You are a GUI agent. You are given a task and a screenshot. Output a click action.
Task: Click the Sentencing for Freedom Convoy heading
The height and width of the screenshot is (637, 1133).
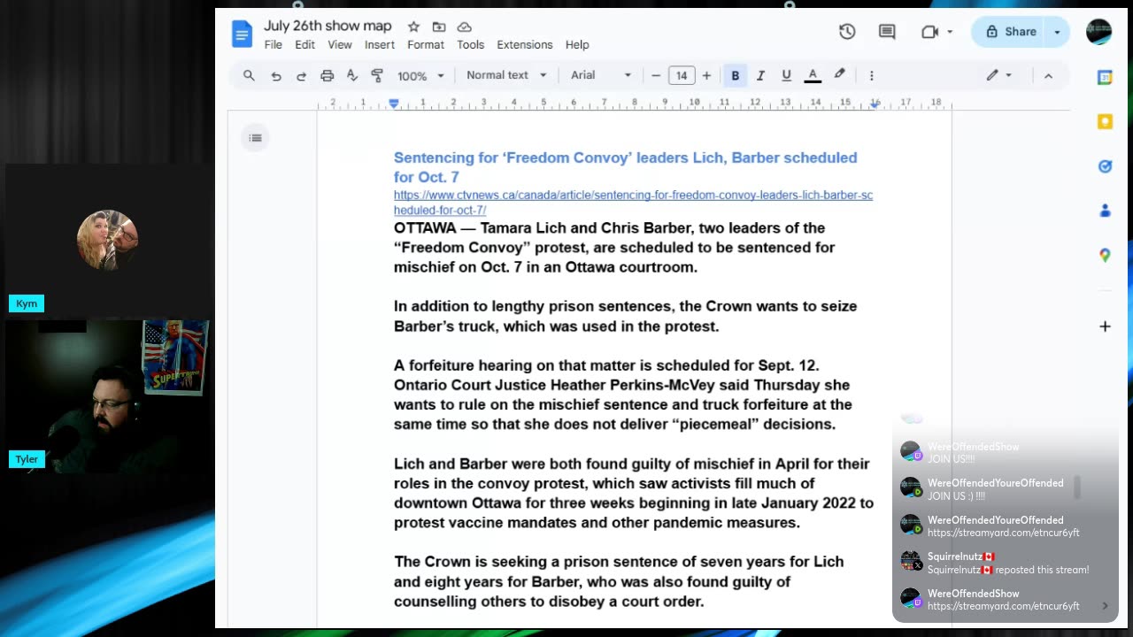(x=625, y=167)
